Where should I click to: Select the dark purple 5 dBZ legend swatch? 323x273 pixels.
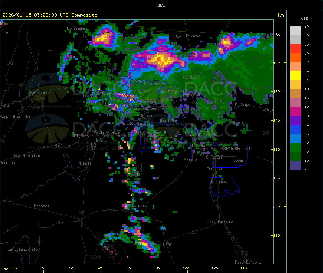pos(296,165)
